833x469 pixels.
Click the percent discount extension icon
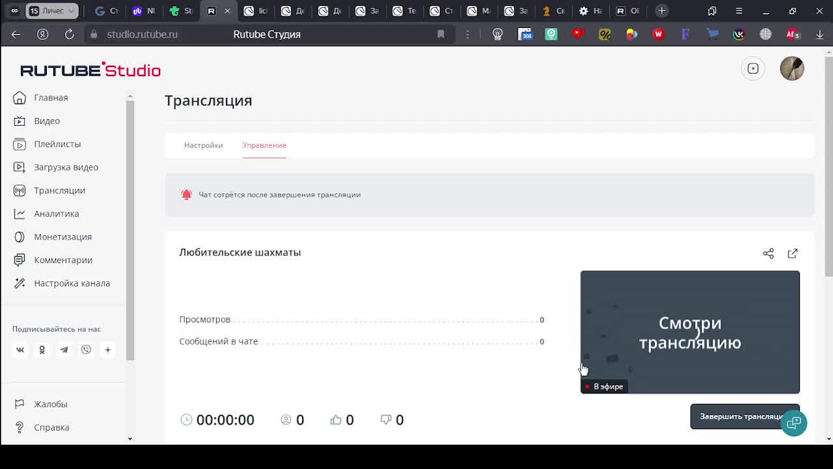tap(605, 35)
